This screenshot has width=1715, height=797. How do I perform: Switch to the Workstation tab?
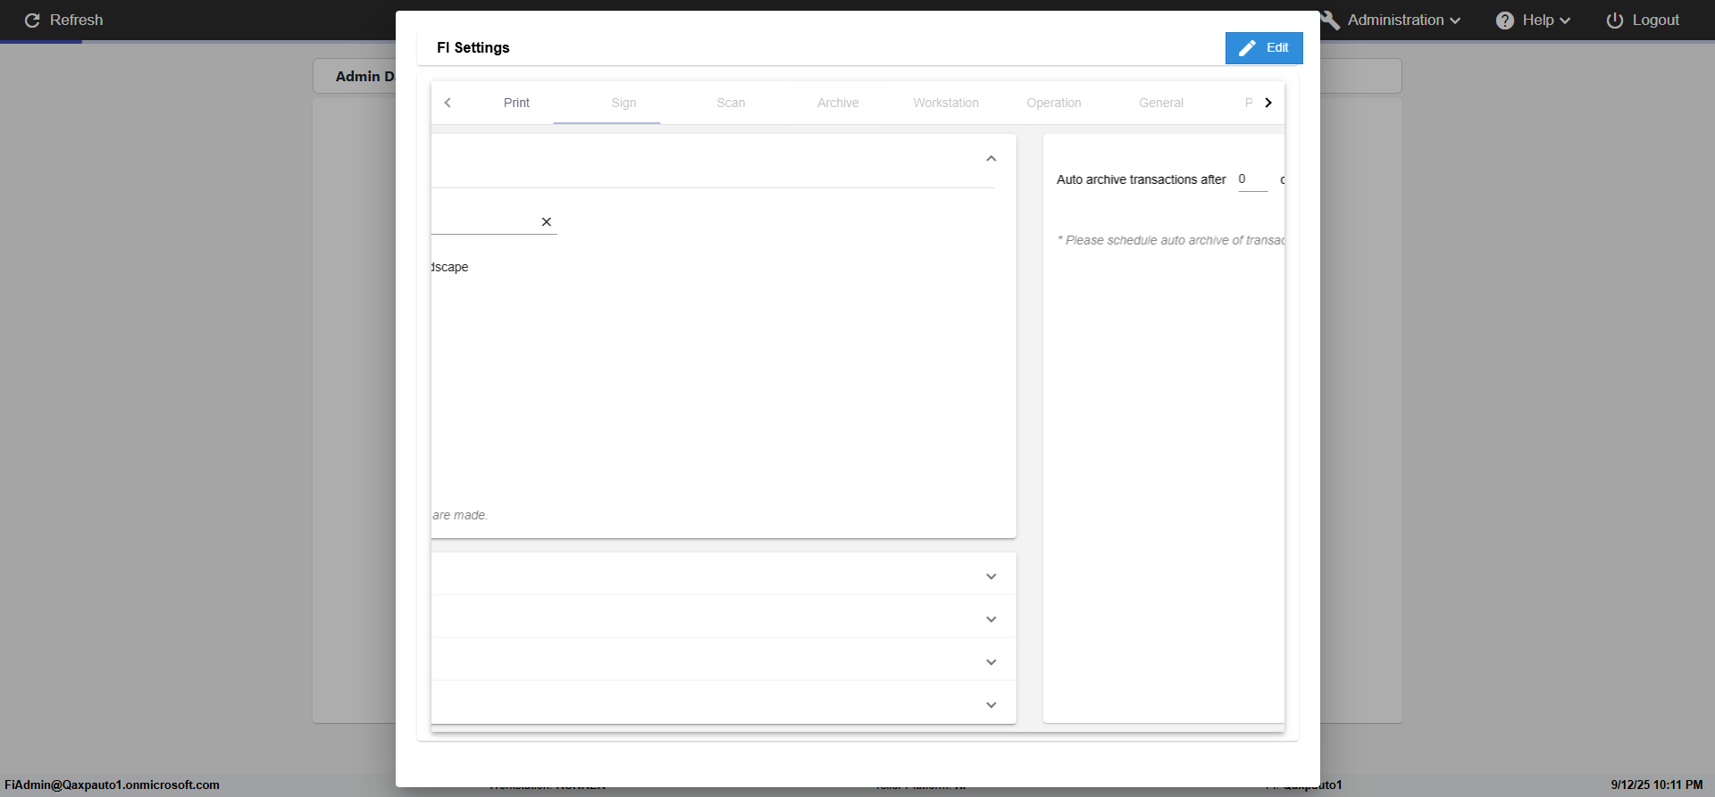coord(946,104)
